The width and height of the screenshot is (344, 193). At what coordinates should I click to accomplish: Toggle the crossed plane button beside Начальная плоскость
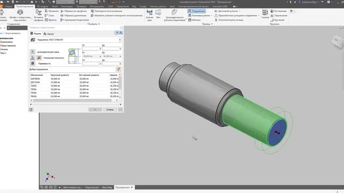pos(39,57)
